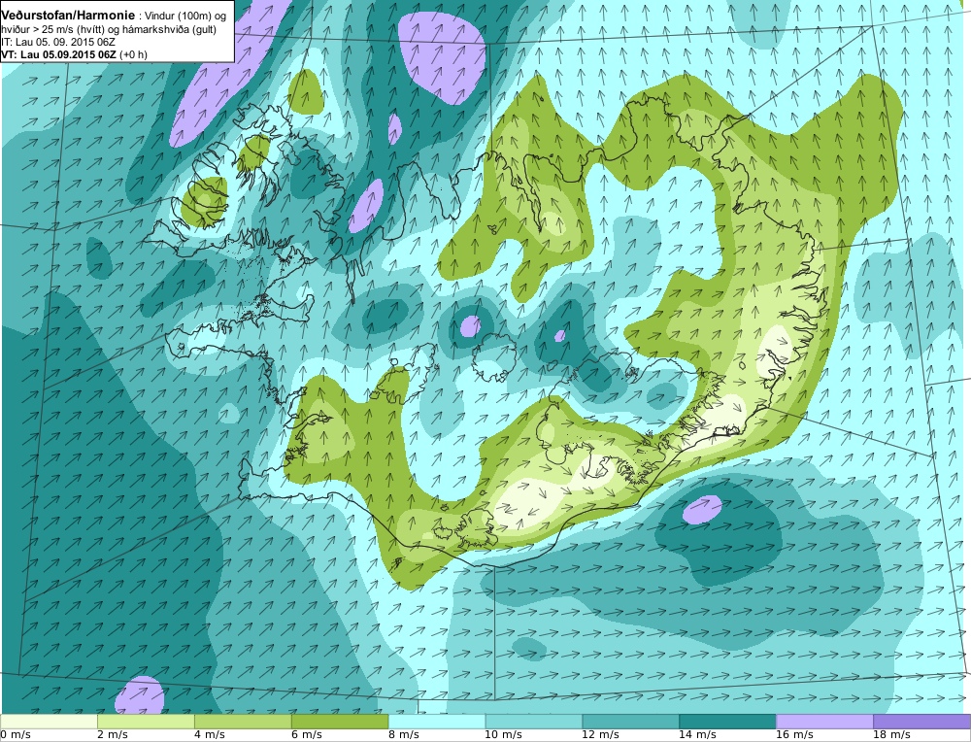Click the '0 m/s' legend label
Image resolution: width=971 pixels, height=742 pixels.
click(x=17, y=735)
